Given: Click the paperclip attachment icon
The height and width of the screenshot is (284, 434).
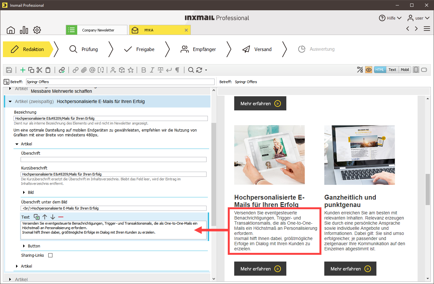Looking at the screenshot, I should tap(84, 70).
